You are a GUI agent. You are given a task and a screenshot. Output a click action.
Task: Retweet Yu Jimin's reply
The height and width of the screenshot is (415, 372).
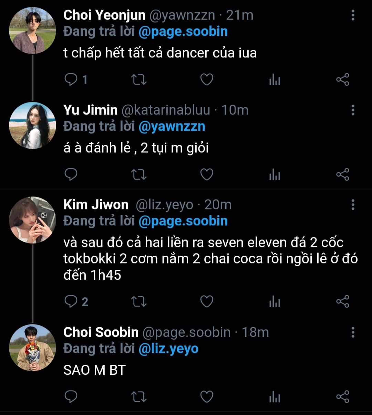tap(139, 174)
